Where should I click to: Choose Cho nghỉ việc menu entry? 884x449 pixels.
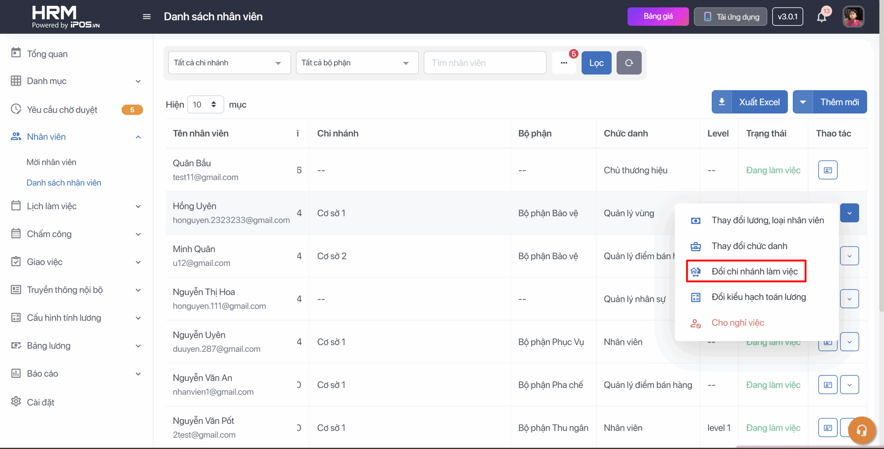point(738,323)
